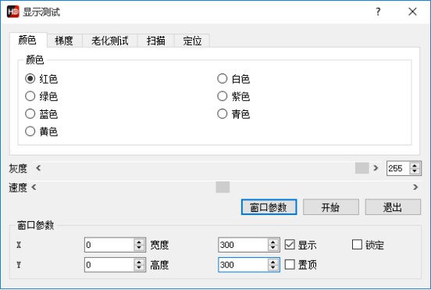Click left arrow of 灰度 scrollbar

[38, 167]
